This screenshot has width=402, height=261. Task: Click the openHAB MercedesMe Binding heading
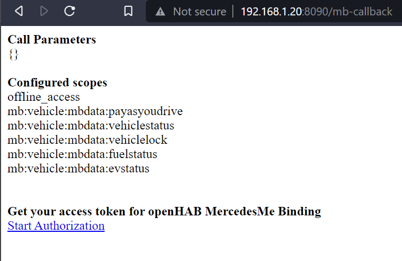click(x=164, y=211)
